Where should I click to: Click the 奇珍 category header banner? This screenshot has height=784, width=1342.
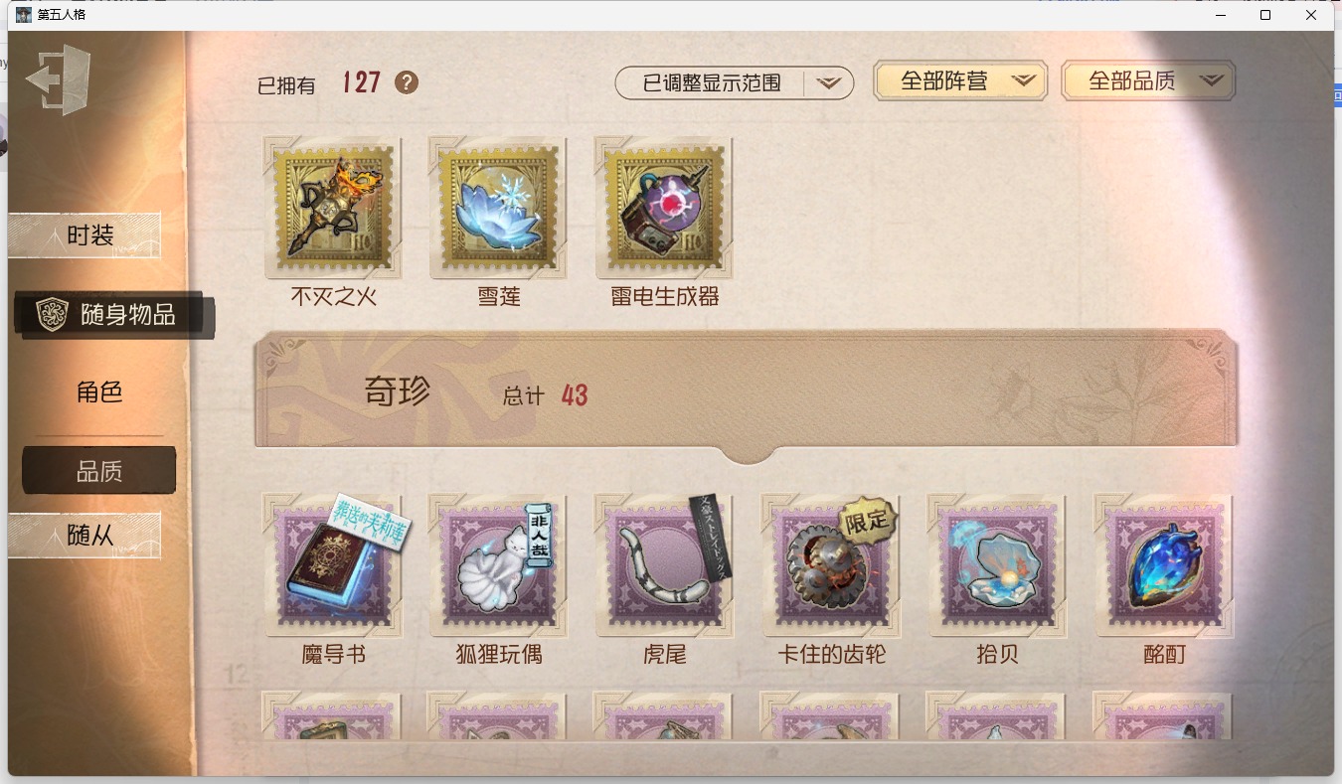click(x=746, y=393)
